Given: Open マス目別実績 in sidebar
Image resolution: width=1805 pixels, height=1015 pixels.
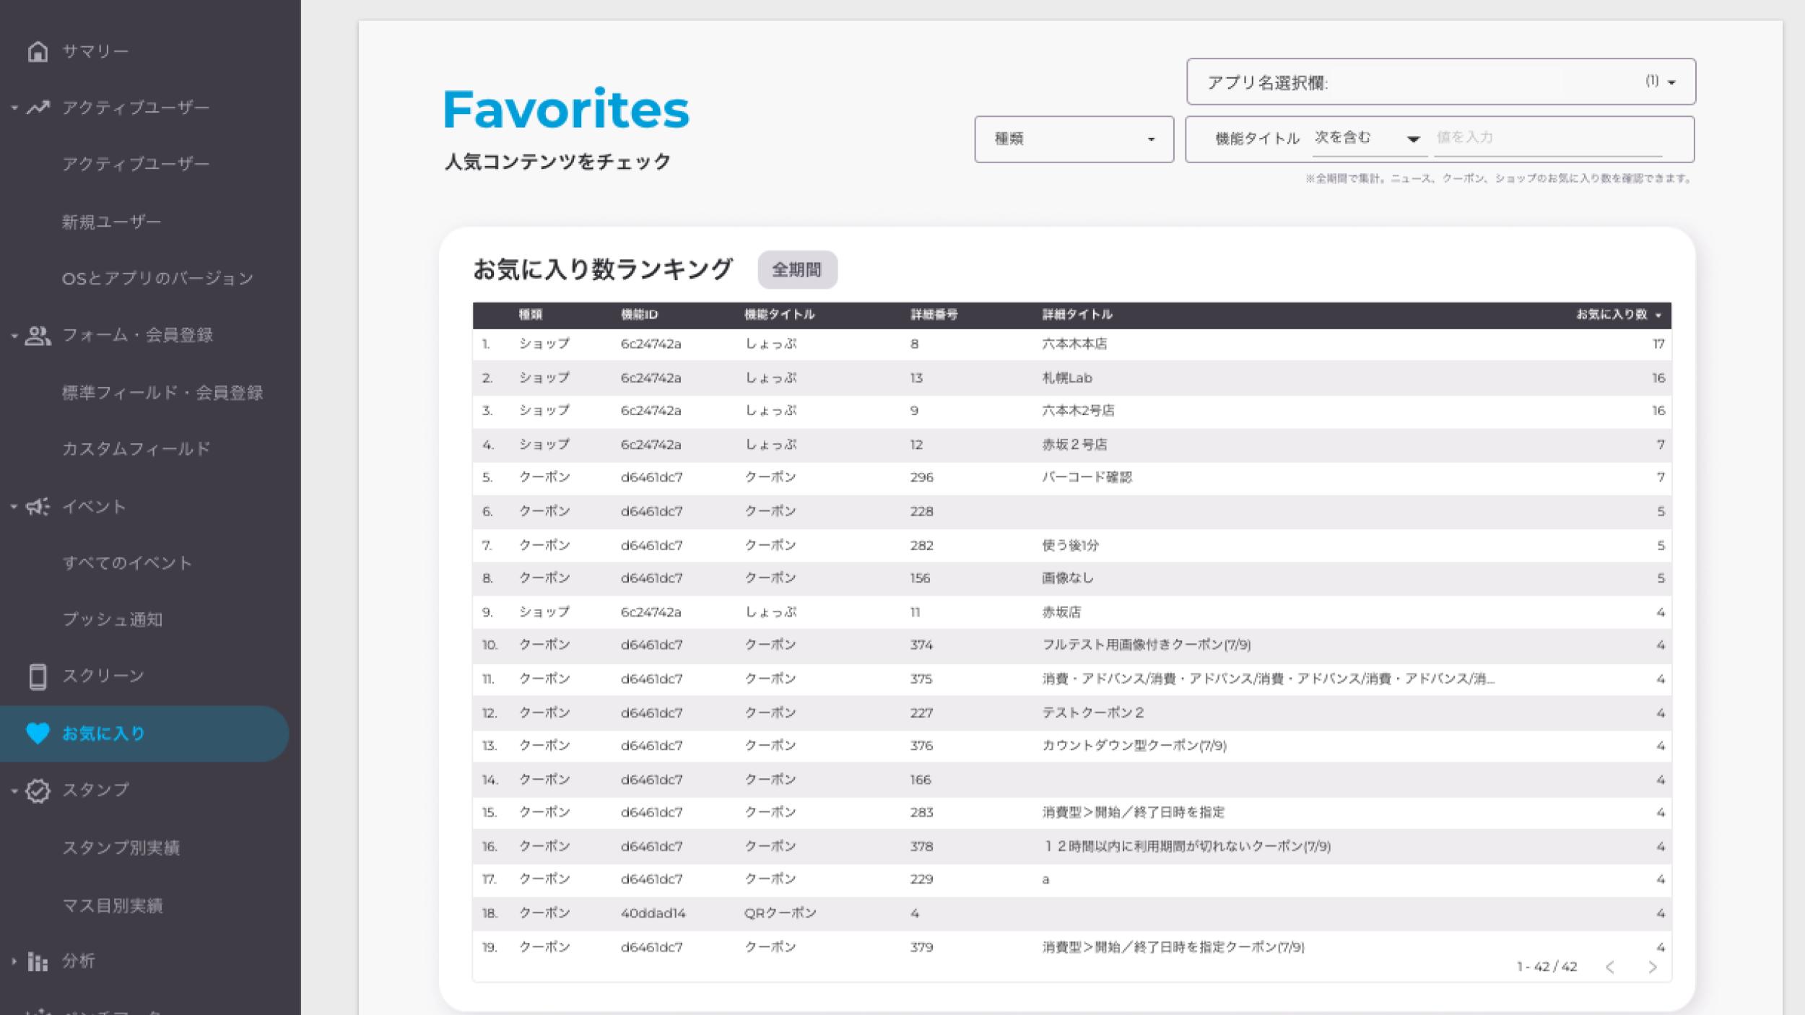Looking at the screenshot, I should click(113, 905).
